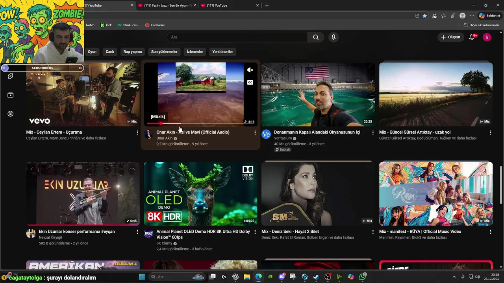Screen dimensions: 504x283
Task: Open the Shorts icon in YouTube sidebar
Action: click(x=11, y=76)
